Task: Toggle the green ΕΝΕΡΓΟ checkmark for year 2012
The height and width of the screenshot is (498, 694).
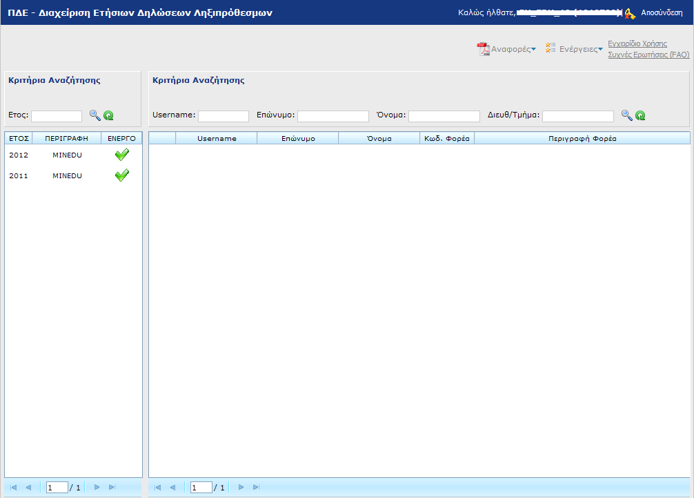Action: click(x=121, y=155)
